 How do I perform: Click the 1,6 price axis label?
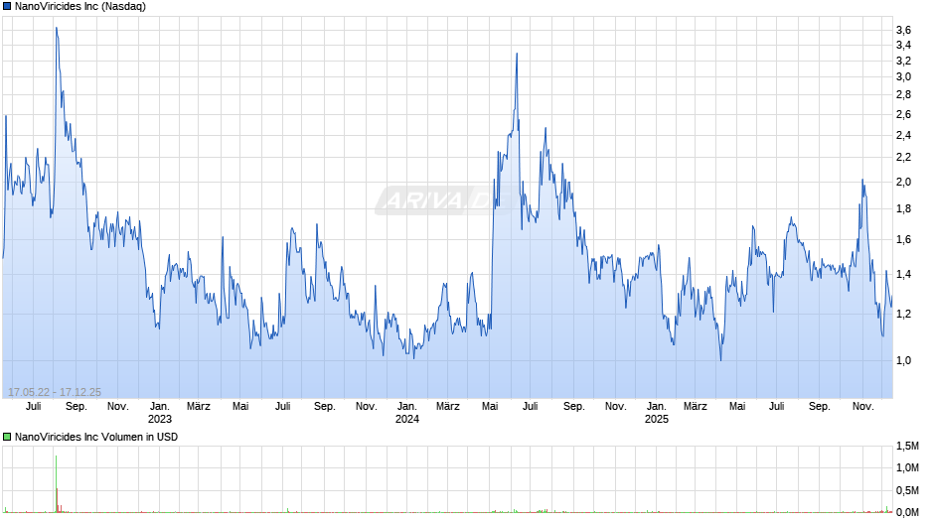coord(903,240)
